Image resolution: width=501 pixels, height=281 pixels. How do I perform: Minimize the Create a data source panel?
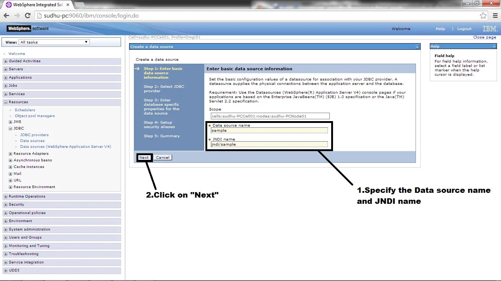point(417,47)
